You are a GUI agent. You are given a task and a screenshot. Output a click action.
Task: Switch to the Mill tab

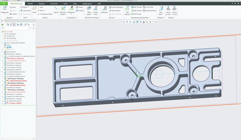tap(99, 3)
